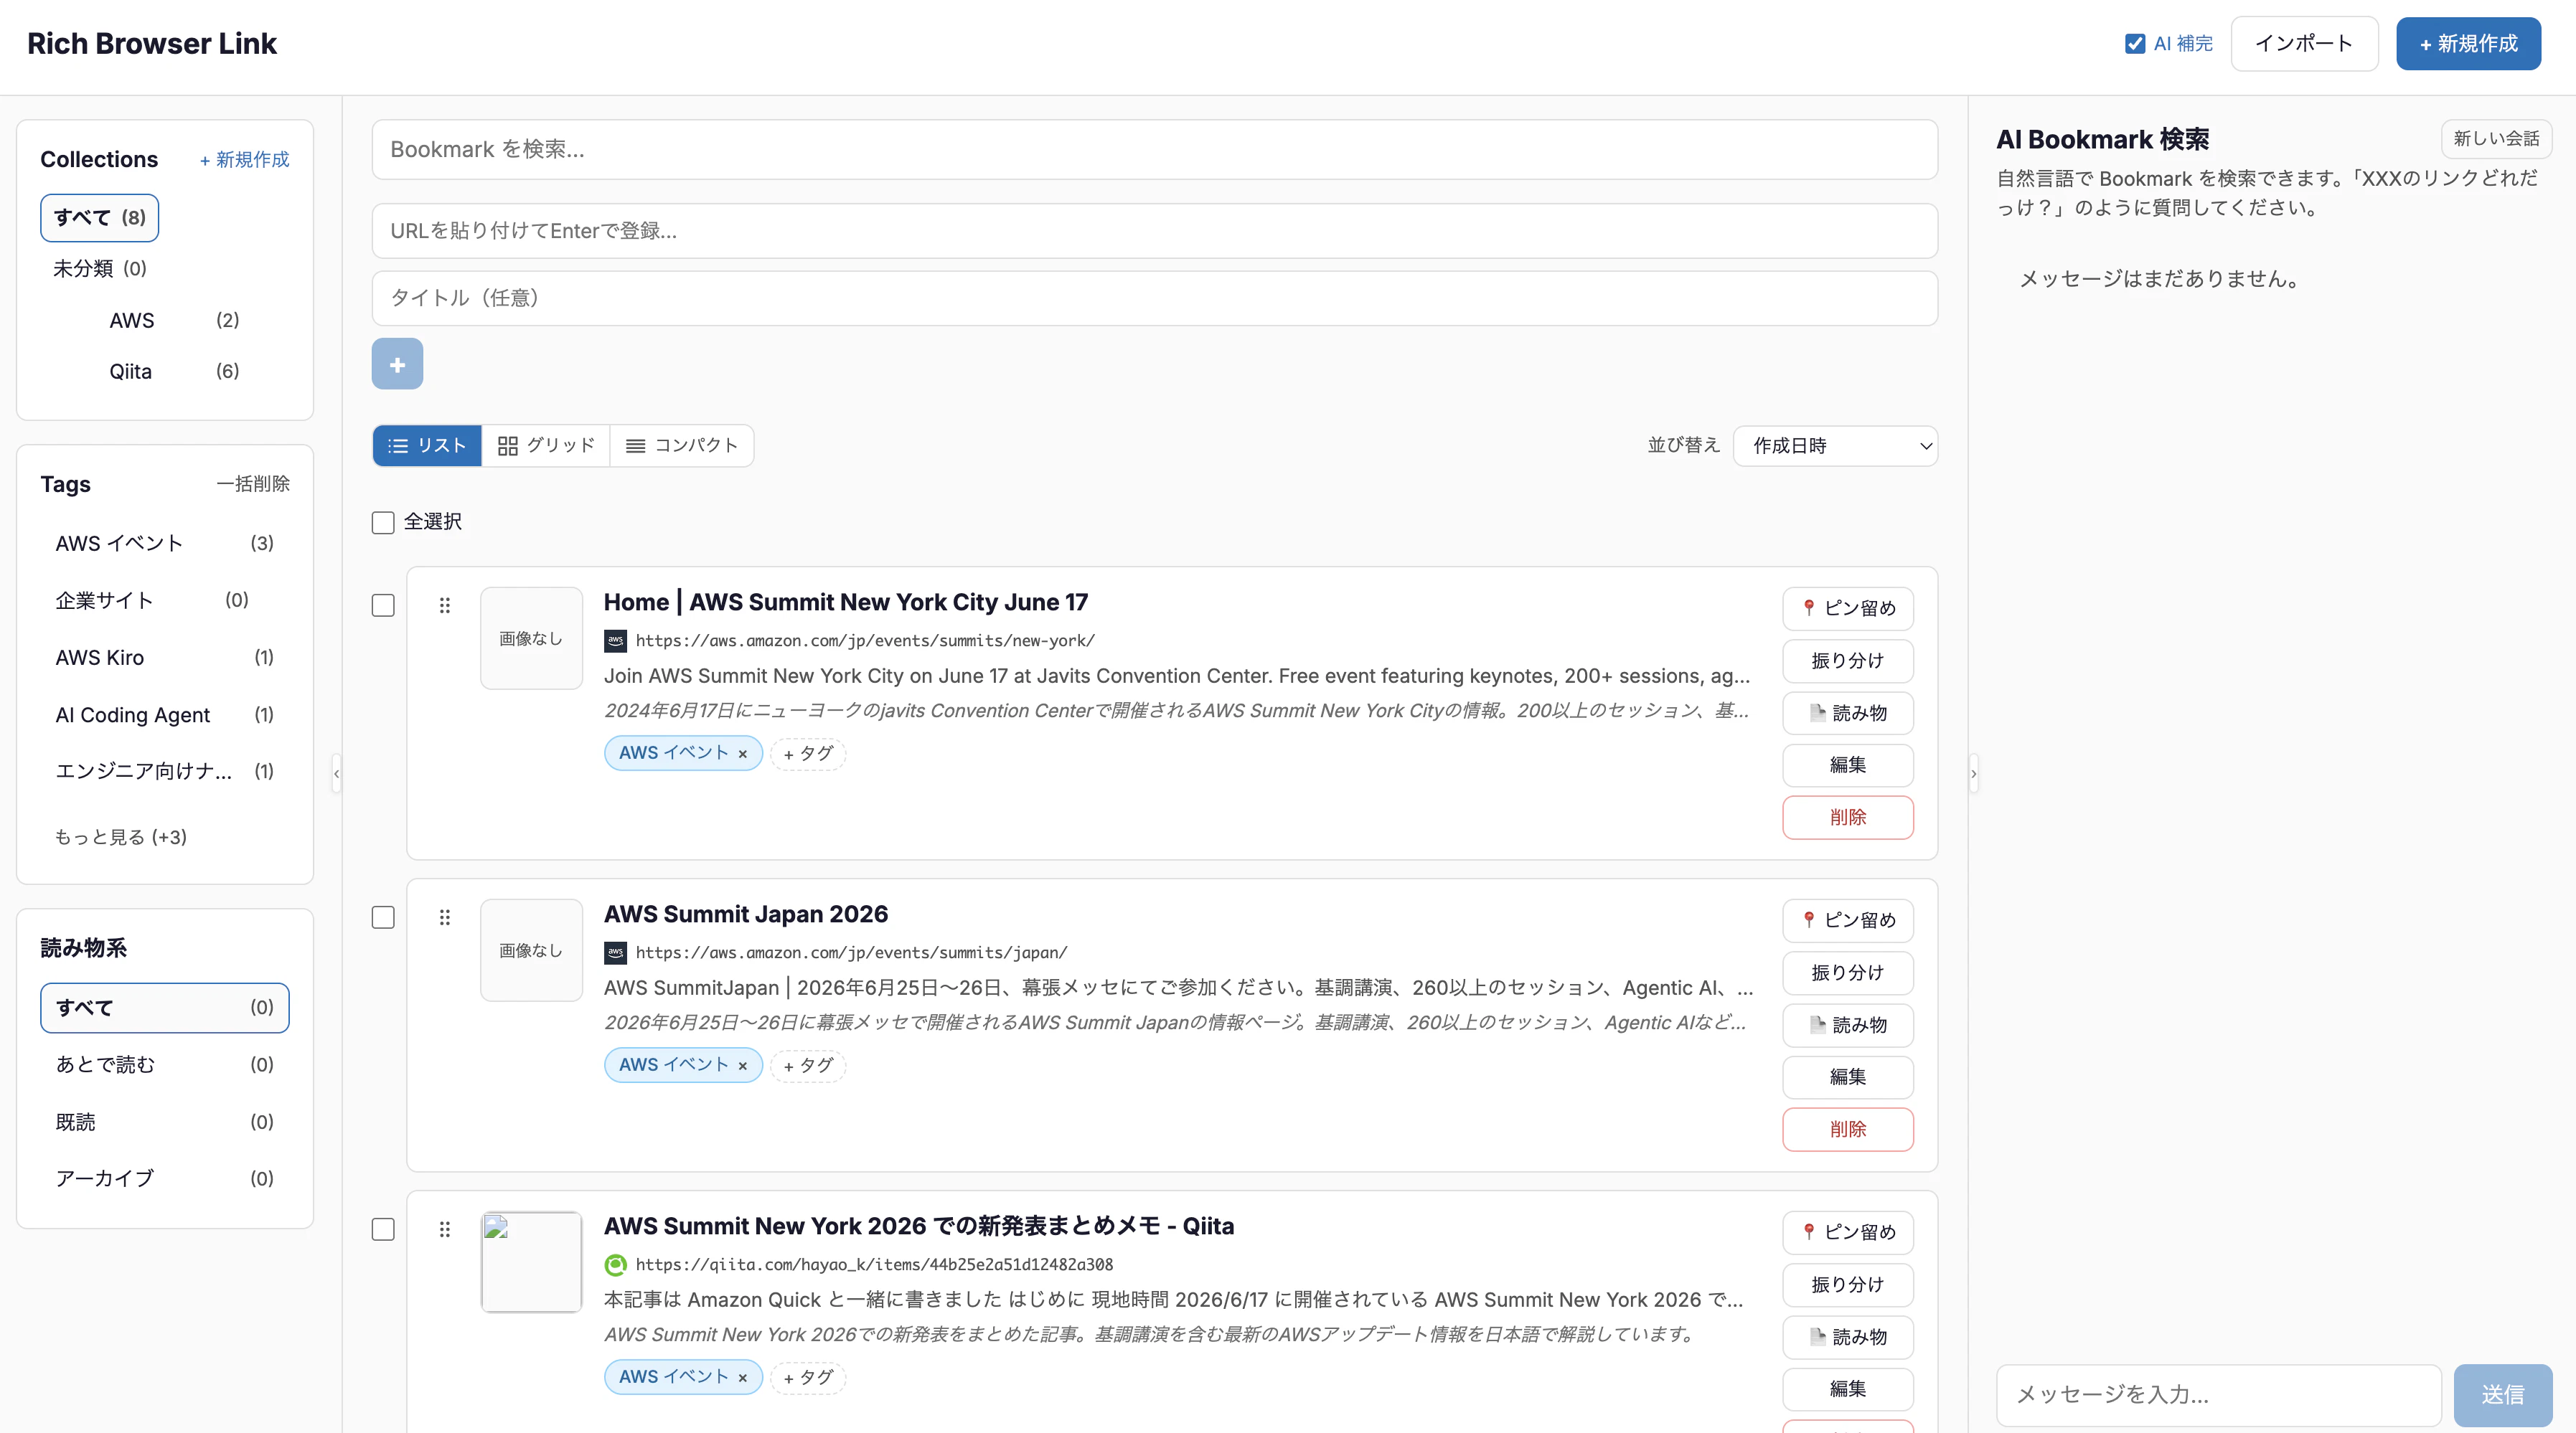Click the Qiita bookmark thumbnail image

(x=532, y=1262)
